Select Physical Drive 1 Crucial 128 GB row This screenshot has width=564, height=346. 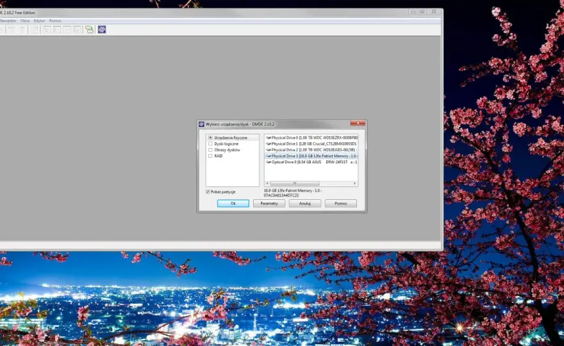311,144
